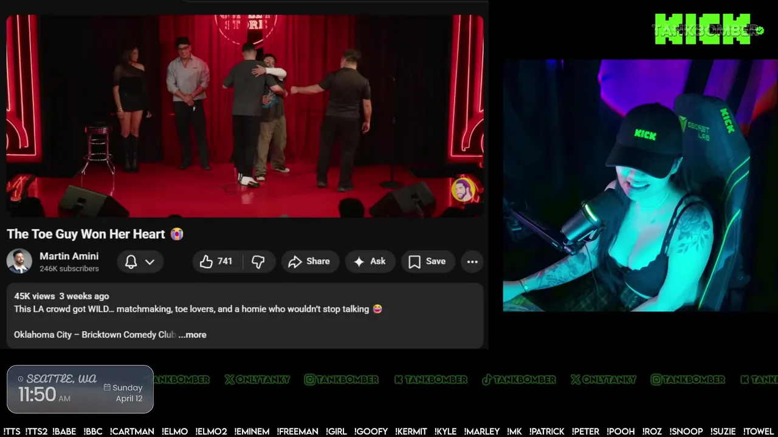Open Martin Amini channel avatar
Image resolution: width=778 pixels, height=437 pixels.
click(19, 262)
